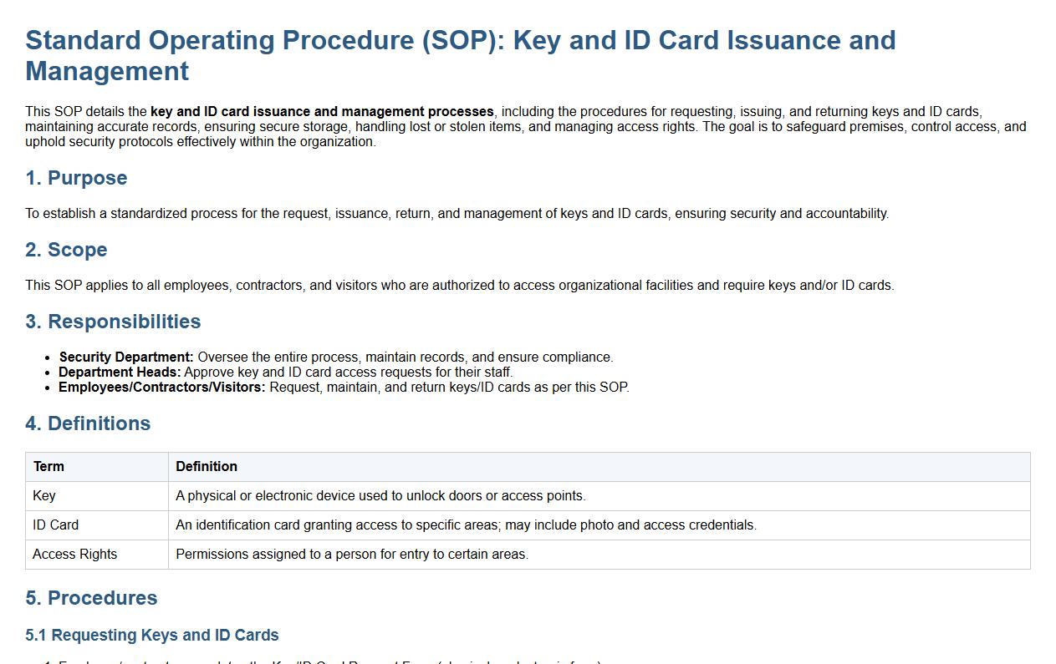Click the ID Card definition text cell
The height and width of the screenshot is (664, 1056).
tap(466, 525)
